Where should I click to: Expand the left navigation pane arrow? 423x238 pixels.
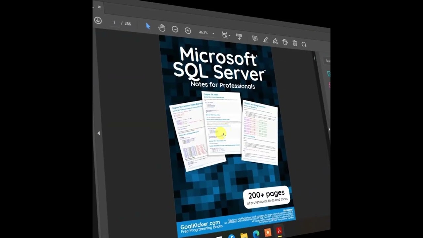tap(98, 133)
